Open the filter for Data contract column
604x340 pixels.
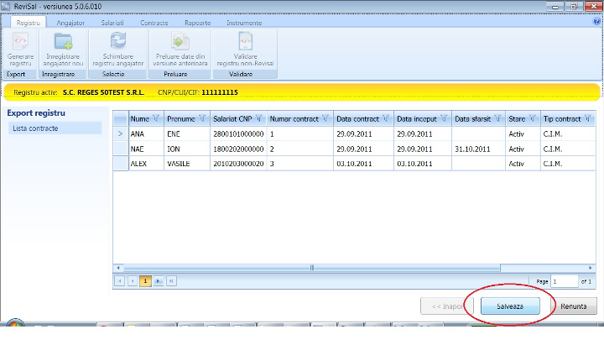tap(387, 118)
